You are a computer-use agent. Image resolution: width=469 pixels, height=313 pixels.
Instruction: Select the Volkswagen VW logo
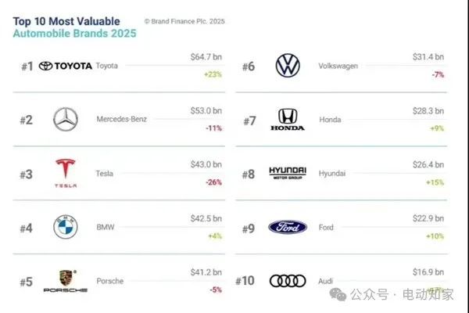pos(288,66)
